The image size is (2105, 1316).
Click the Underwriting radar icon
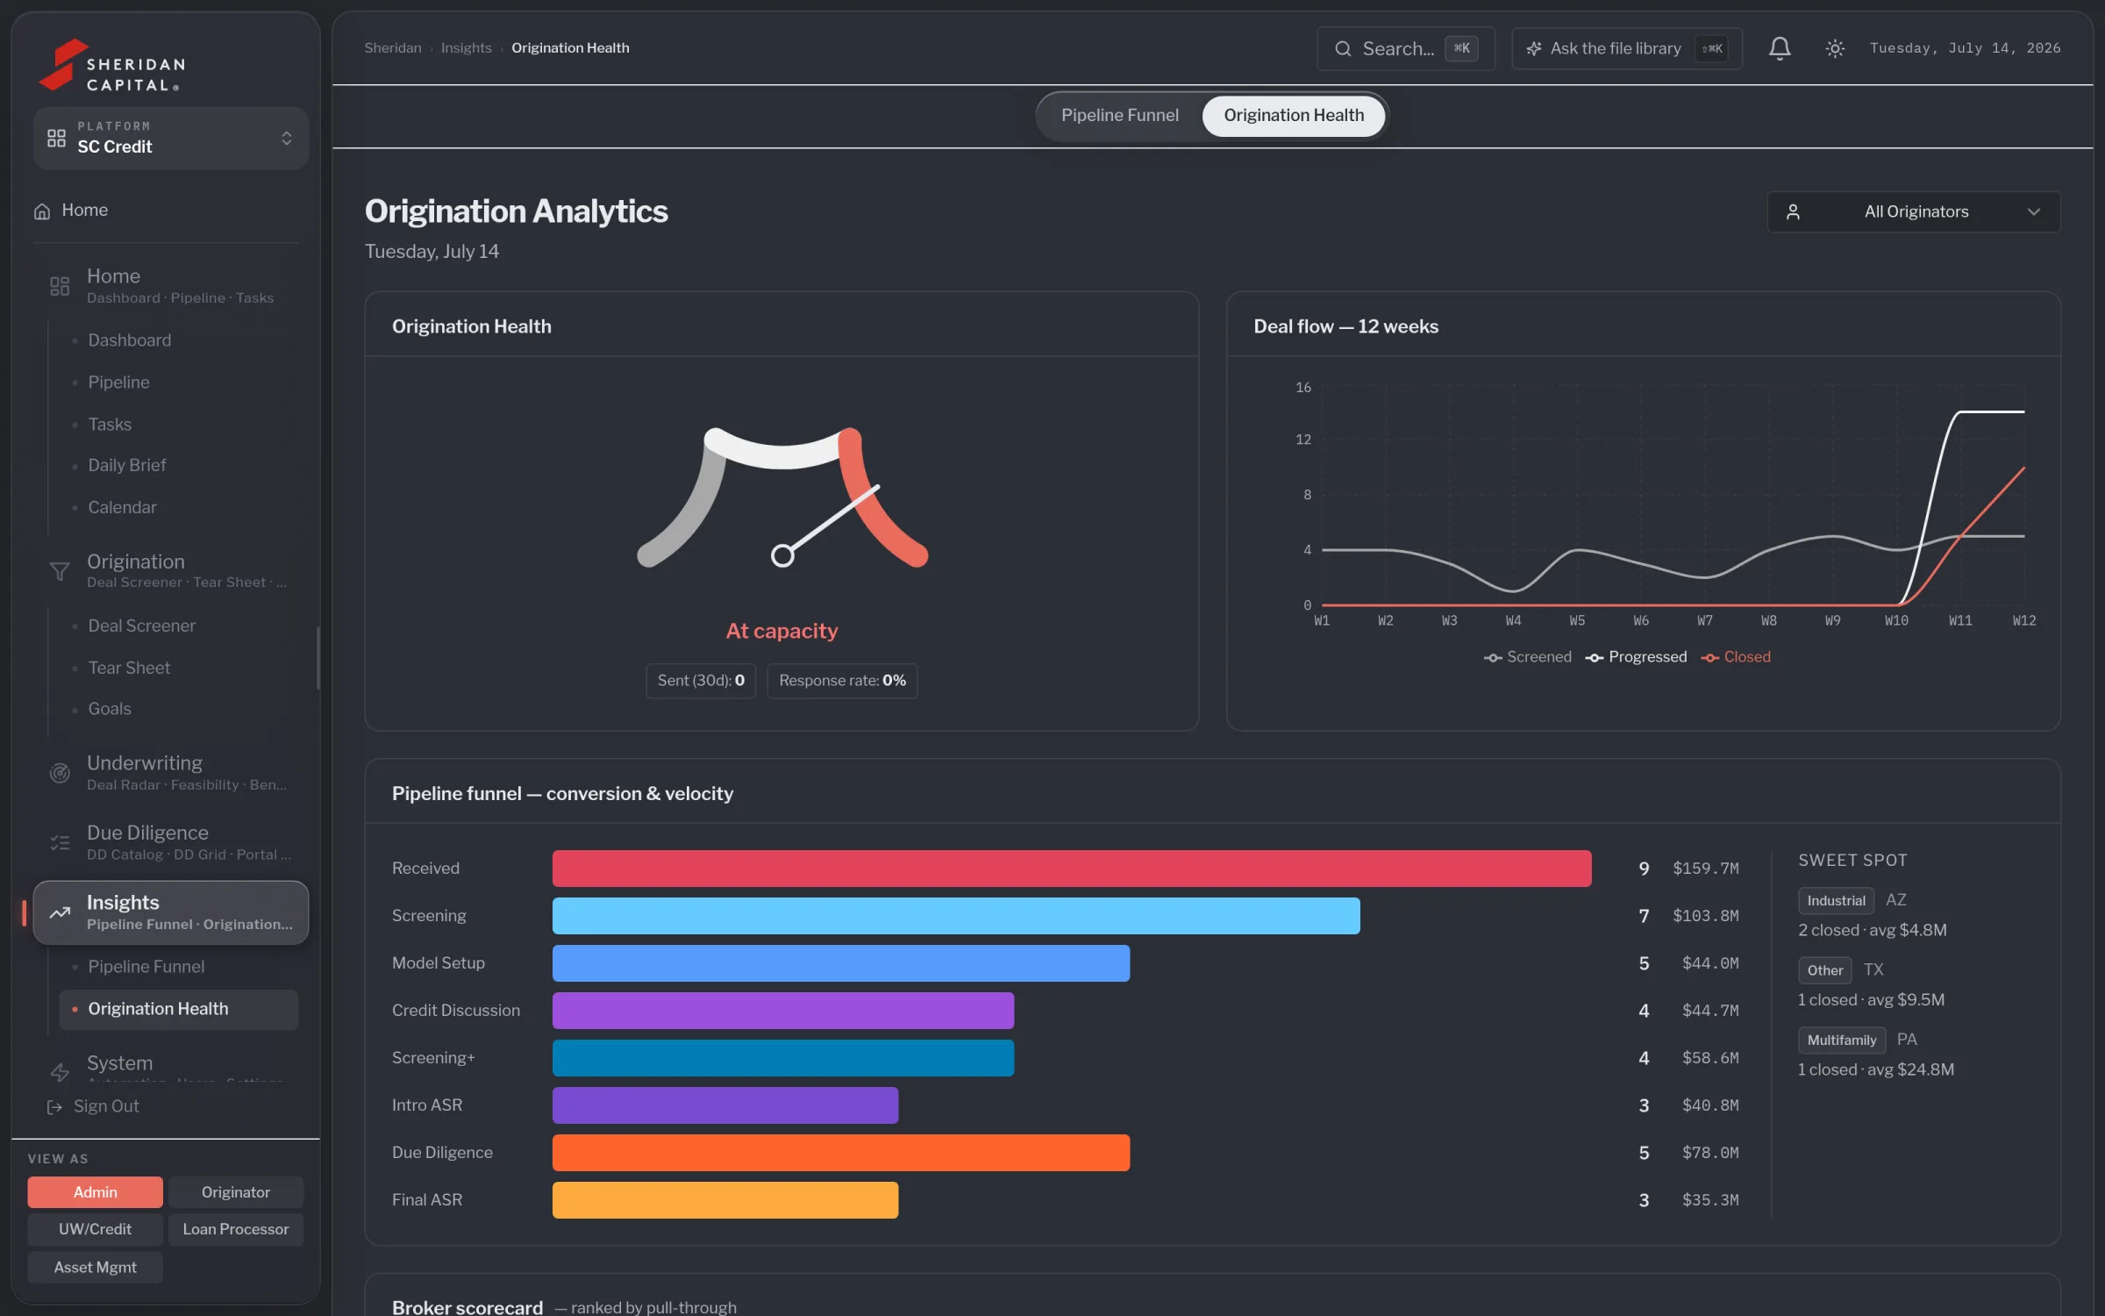pos(60,772)
